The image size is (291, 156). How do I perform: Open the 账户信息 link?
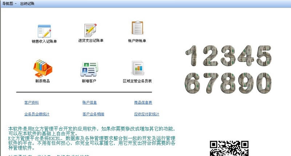(89, 103)
